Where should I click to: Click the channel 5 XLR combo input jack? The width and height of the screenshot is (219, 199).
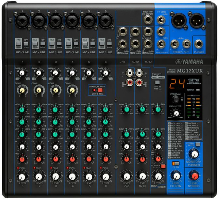point(89,21)
